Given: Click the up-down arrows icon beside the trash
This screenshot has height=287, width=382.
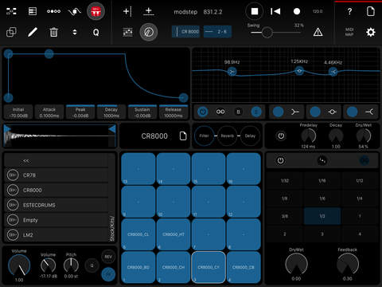Looking at the screenshot, I should 75,32.
